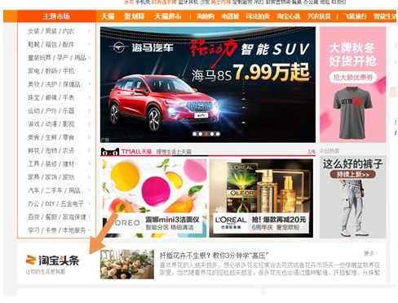Open the 海马汽车 SUV banner ad
This screenshot has height=303, width=398.
(x=208, y=84)
